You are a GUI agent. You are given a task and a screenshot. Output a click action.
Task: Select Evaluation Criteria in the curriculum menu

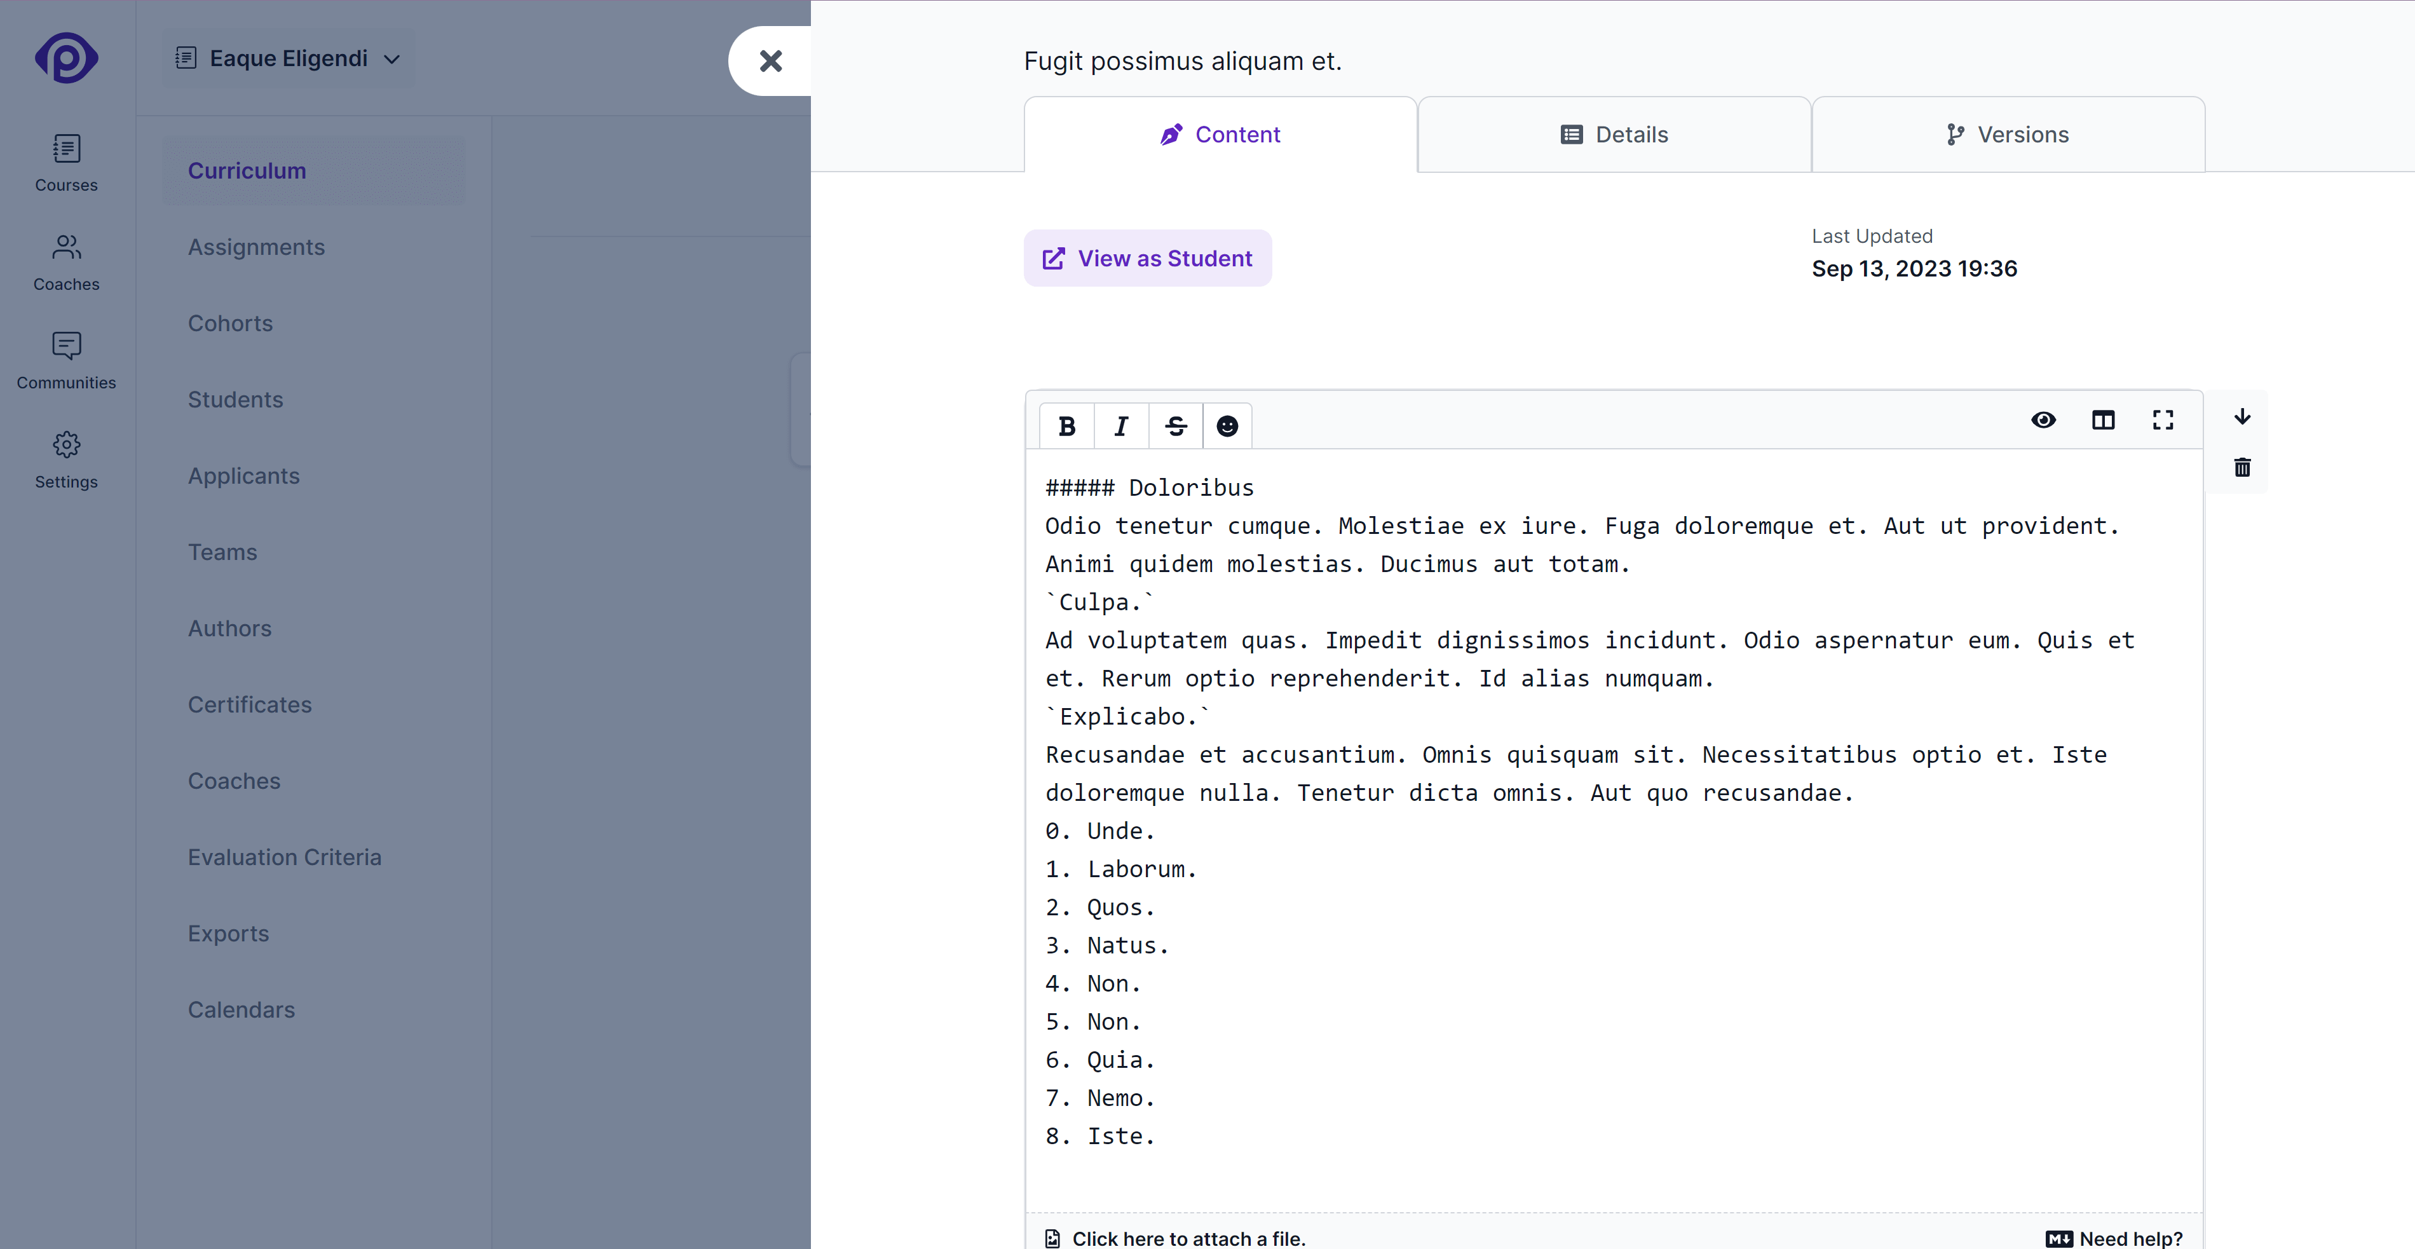tap(284, 856)
